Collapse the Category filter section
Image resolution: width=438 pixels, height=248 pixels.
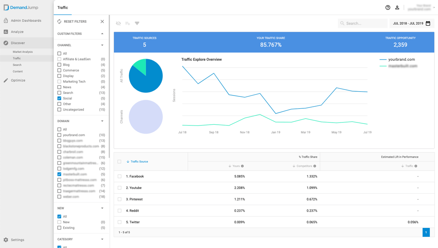102,239
